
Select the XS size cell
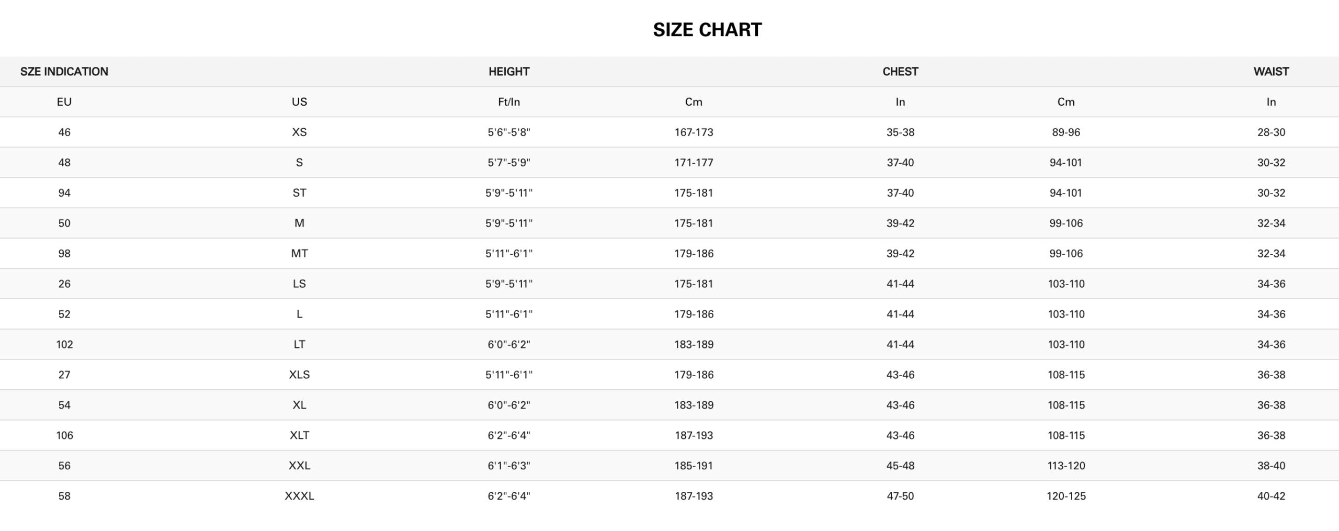(299, 132)
